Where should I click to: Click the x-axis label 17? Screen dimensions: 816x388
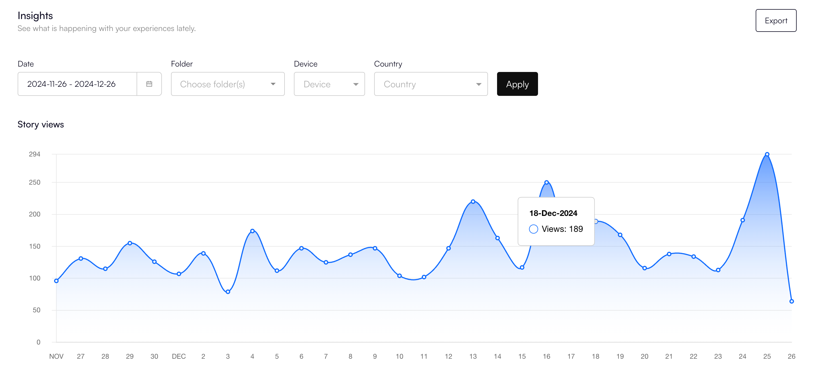pos(571,356)
